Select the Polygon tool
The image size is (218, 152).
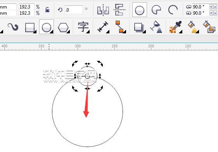[63, 28]
